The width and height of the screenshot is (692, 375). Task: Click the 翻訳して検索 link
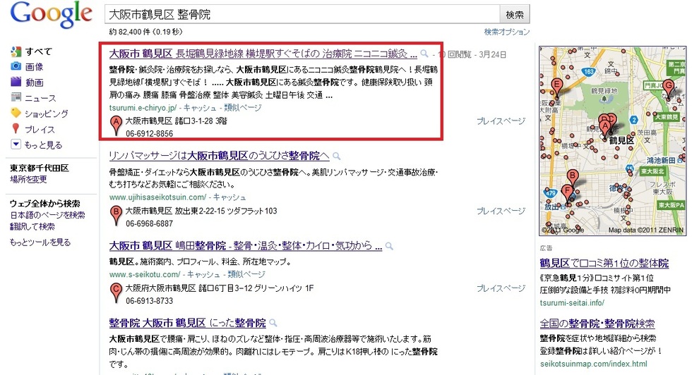32,226
